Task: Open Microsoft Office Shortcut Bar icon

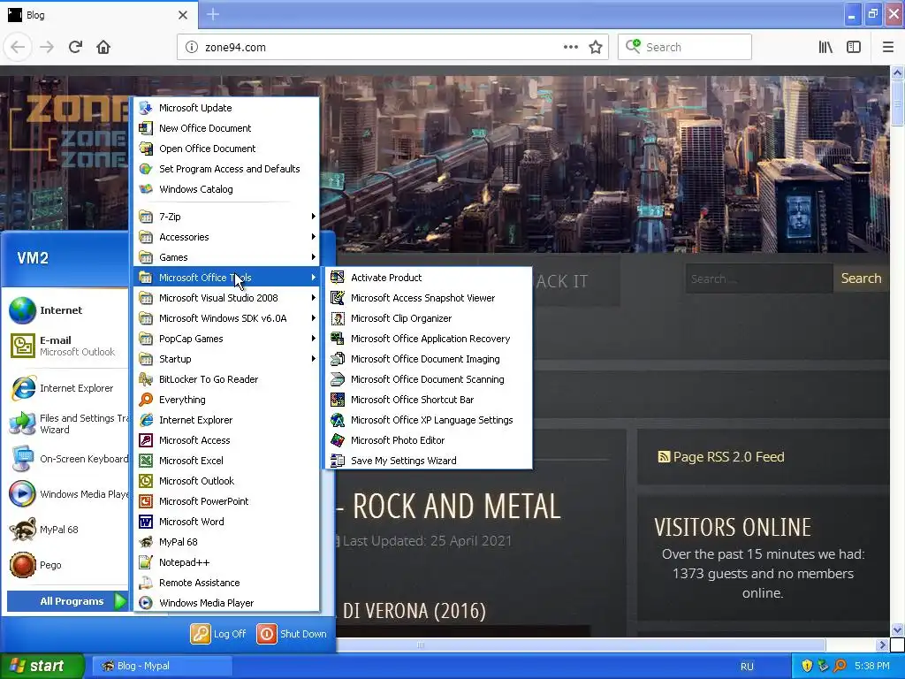Action: [338, 400]
